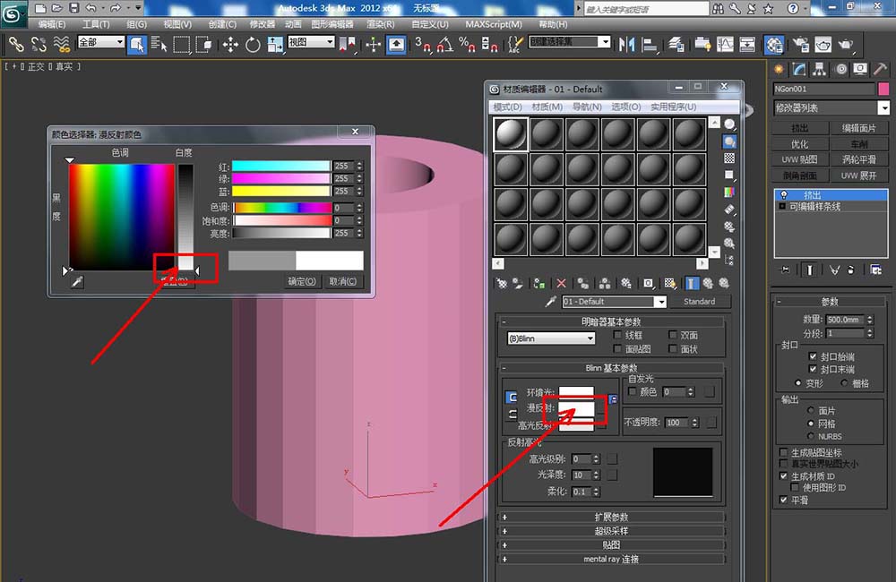
Task: Open the 视图 reference coordinate dropdown
Action: point(311,42)
